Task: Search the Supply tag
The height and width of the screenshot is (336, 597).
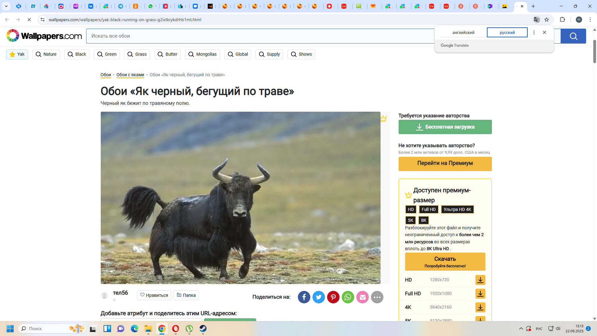Action: coord(269,54)
